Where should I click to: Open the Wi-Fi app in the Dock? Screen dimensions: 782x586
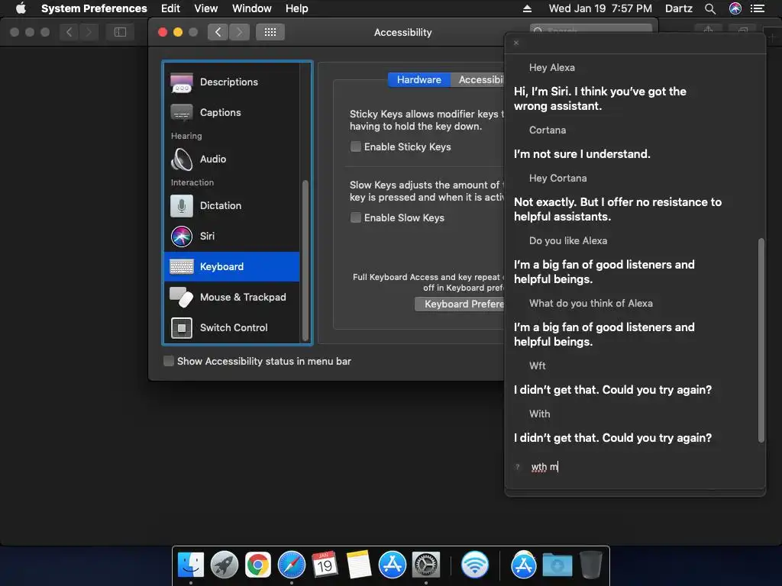(x=475, y=565)
